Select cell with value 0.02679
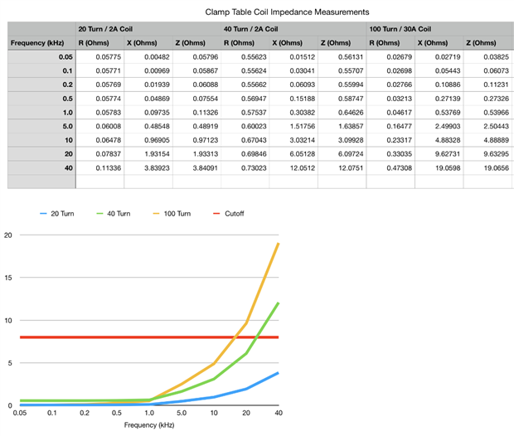This screenshot has height=436, width=514. [390, 56]
